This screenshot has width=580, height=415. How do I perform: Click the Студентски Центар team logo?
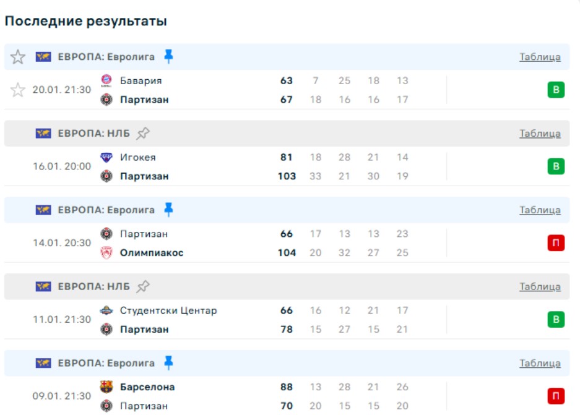[x=106, y=310]
